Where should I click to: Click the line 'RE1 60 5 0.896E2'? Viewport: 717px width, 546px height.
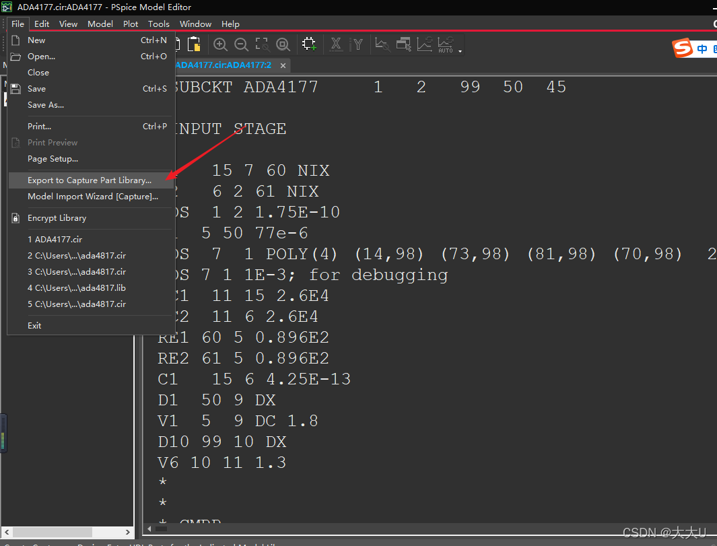click(243, 337)
